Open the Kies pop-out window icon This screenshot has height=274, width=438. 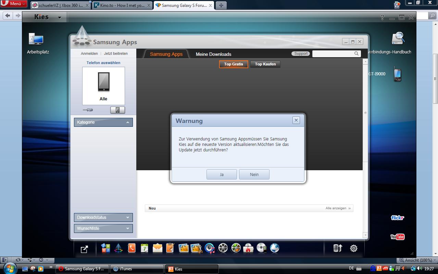click(84, 249)
